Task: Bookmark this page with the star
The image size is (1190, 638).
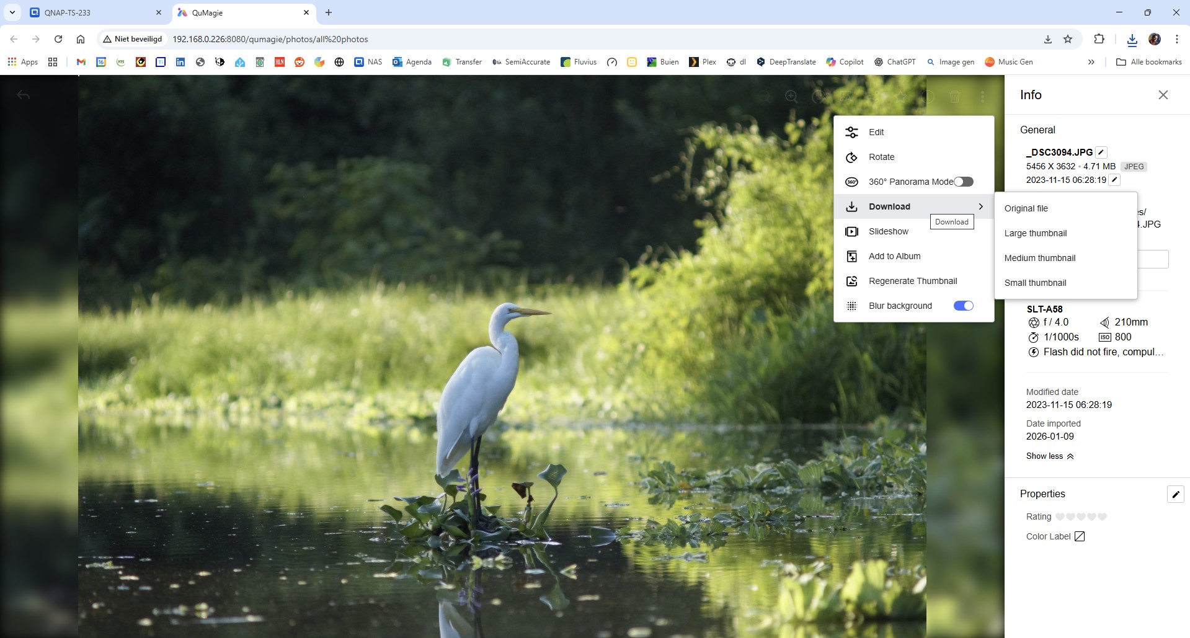Action: tap(1068, 39)
